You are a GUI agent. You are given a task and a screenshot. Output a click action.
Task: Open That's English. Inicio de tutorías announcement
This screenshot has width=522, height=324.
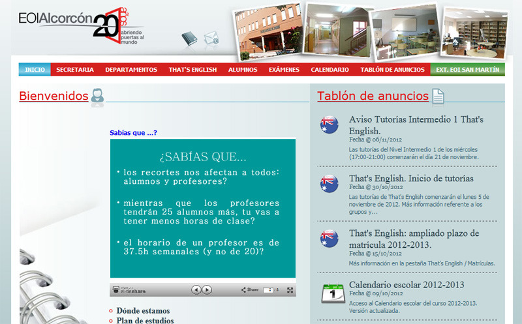coord(411,179)
